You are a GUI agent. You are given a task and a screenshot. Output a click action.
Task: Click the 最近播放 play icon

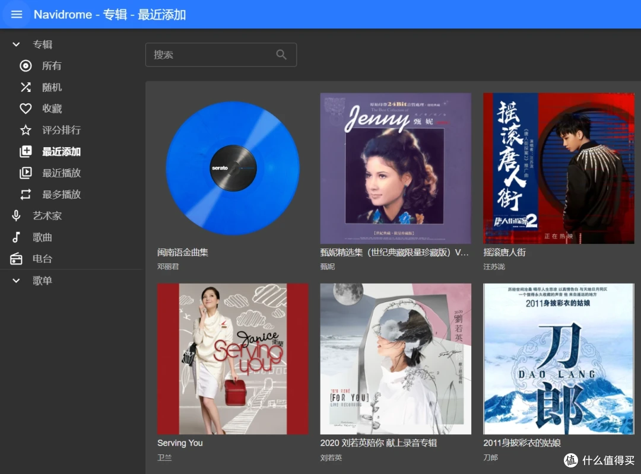tap(25, 173)
